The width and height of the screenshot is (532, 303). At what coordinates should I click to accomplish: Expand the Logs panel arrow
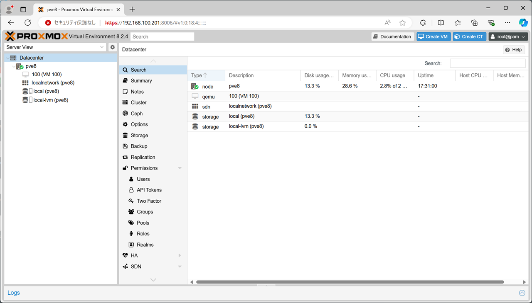(x=522, y=293)
